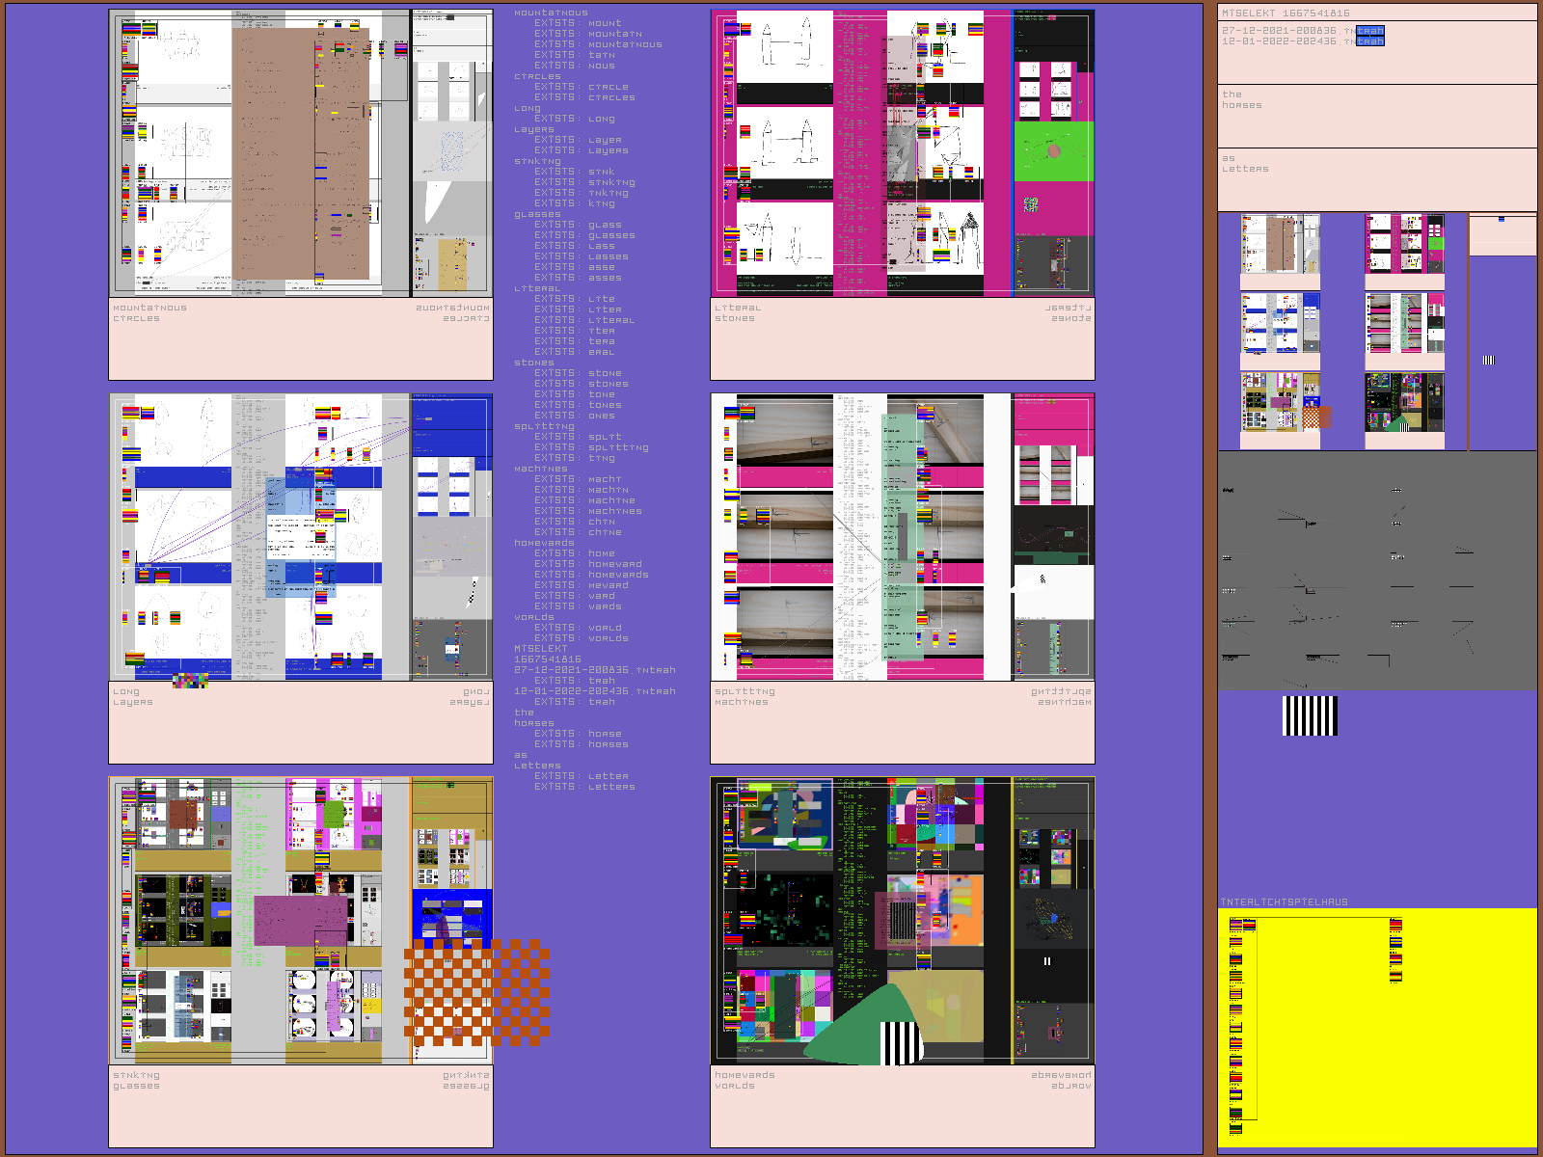Click highlighted 'trah' on the 12-01-2022 line

(1369, 41)
